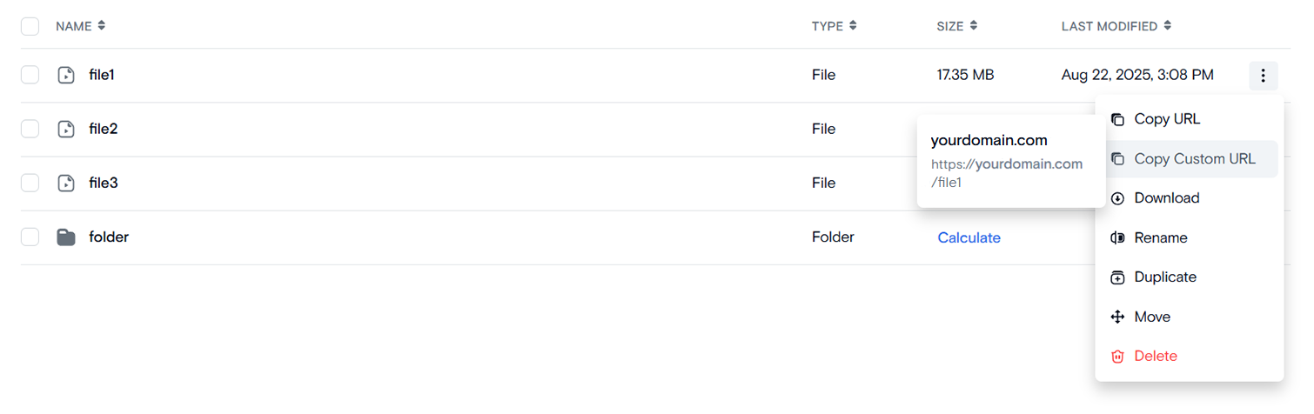Screen dimensions: 1314x414
Task: Choose Copy Custom URL from the menu
Action: [x=1194, y=159]
